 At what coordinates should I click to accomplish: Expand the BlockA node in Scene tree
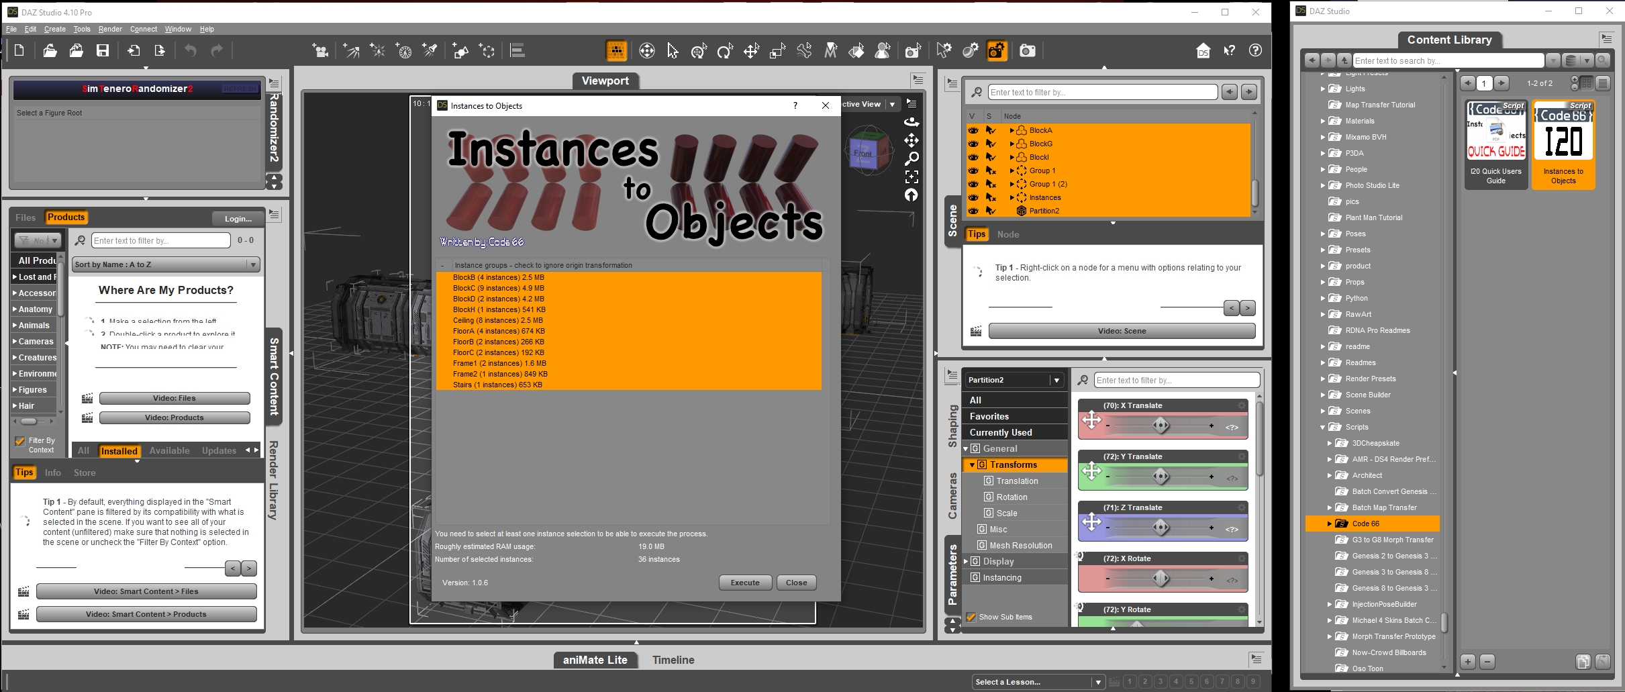(1012, 130)
